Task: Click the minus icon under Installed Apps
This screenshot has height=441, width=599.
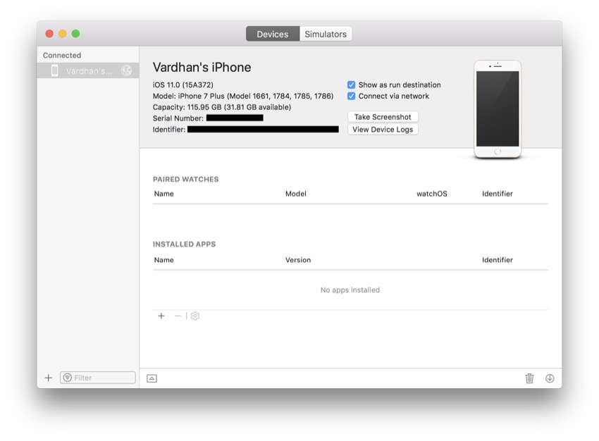Action: (178, 316)
